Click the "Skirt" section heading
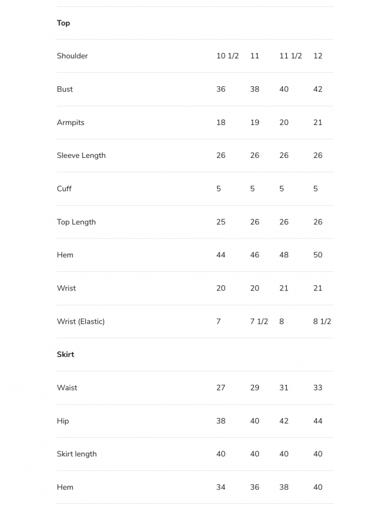 point(65,355)
